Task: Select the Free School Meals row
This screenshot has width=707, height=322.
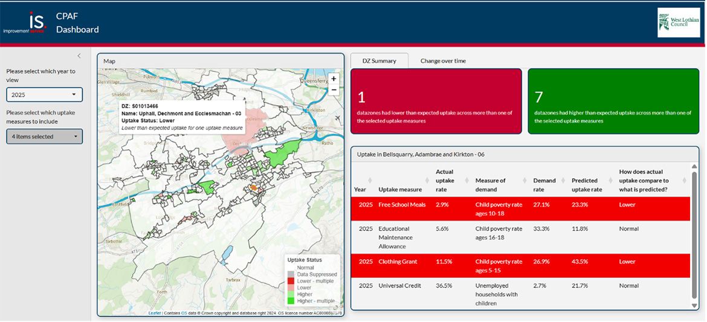Action: pyautogui.click(x=521, y=209)
